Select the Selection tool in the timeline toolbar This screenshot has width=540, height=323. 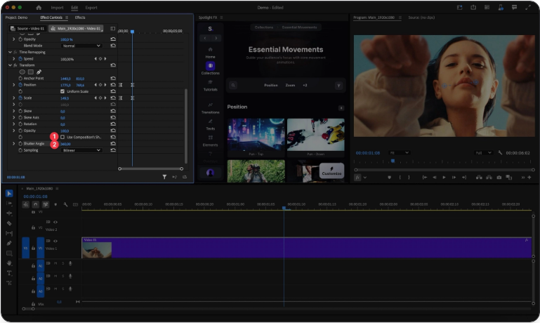point(9,194)
